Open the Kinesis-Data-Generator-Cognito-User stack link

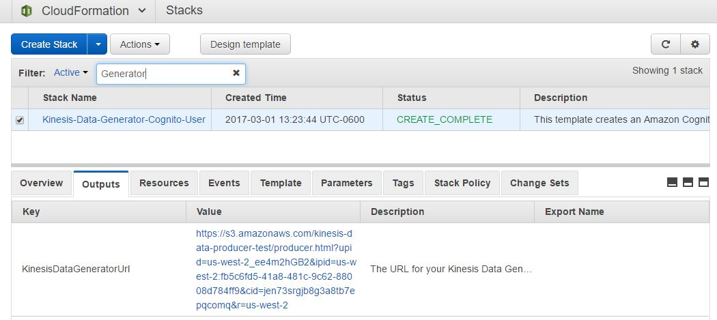coord(124,120)
